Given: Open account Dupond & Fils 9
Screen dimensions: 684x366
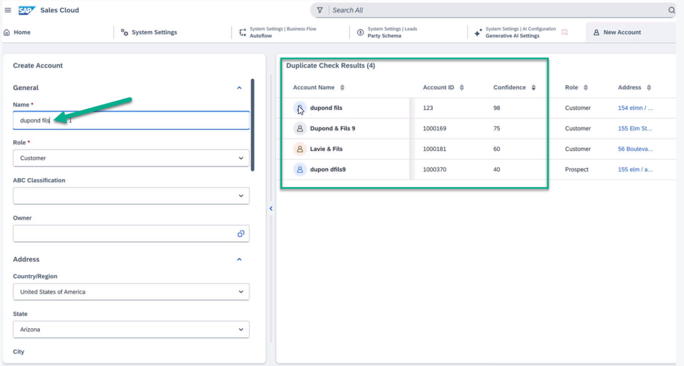Looking at the screenshot, I should 332,129.
